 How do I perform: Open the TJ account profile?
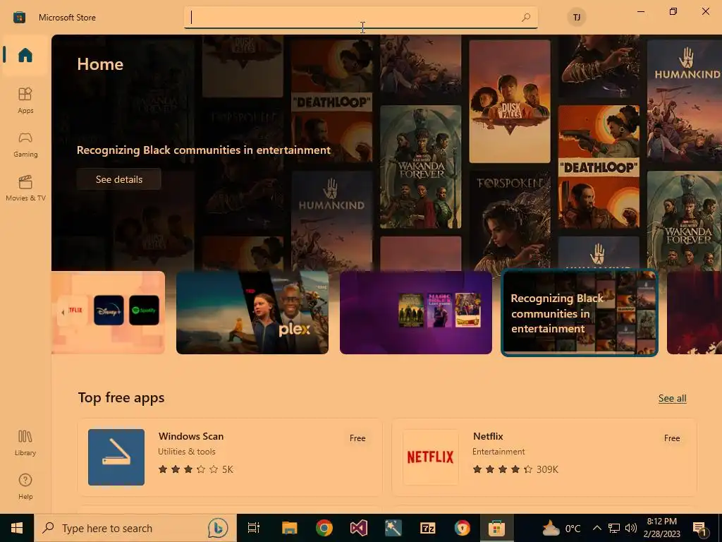coord(577,18)
